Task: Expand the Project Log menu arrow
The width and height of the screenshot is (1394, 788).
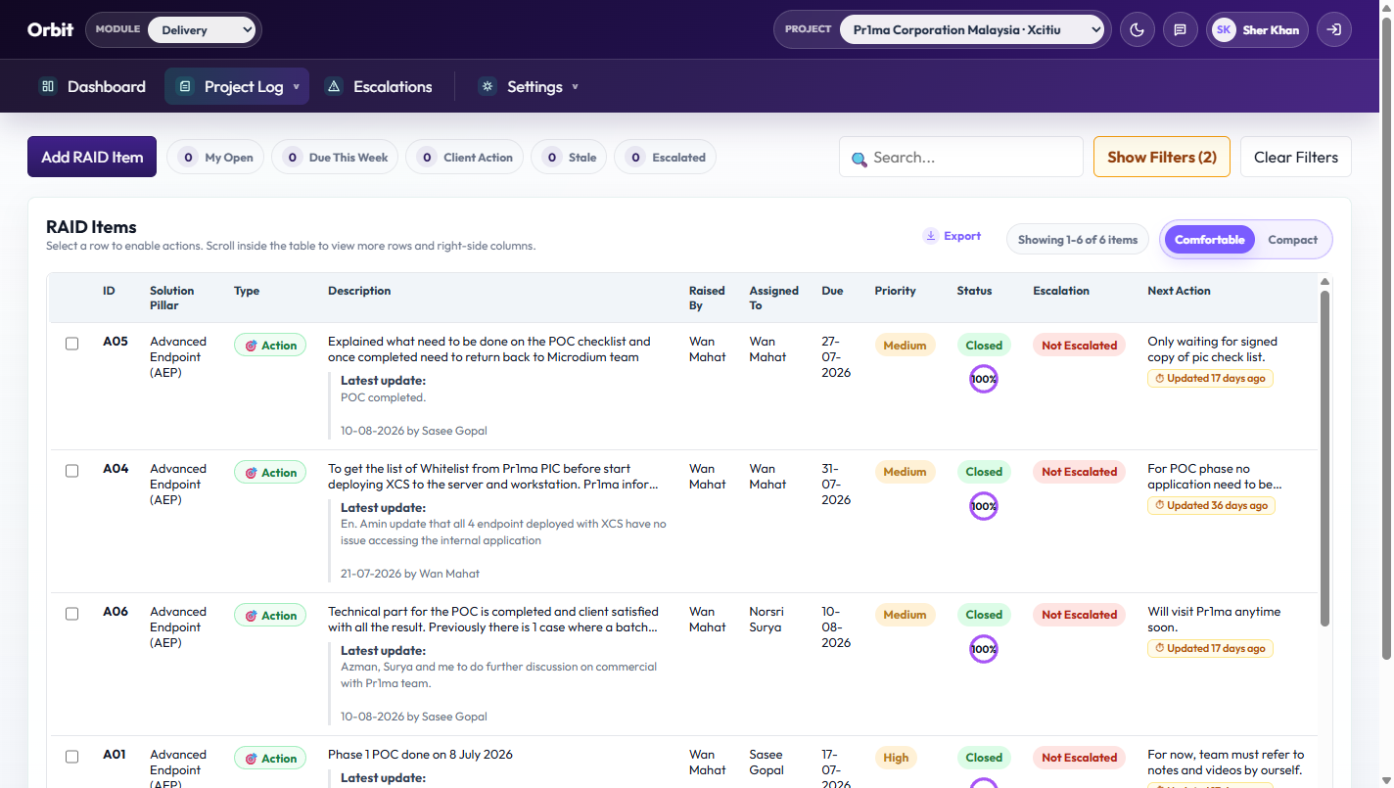Action: [x=297, y=87]
